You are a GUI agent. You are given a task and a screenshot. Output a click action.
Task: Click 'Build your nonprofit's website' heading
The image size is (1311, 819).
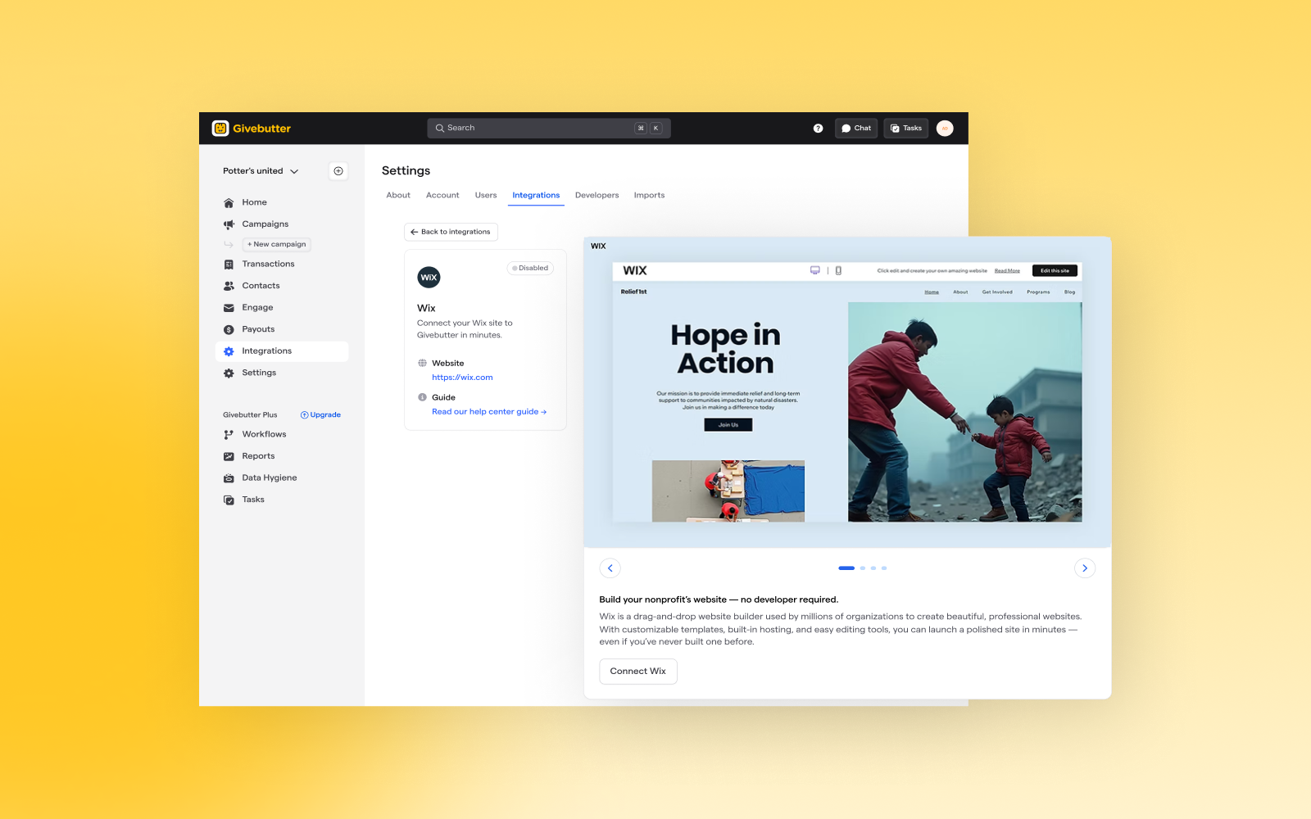pos(719,600)
